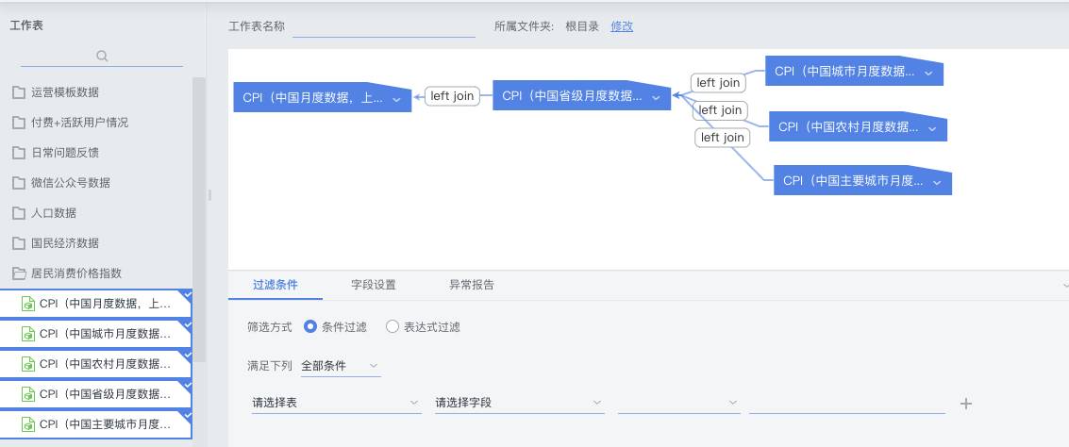
Task: Select the CPI（中国城市月度数据 canvas node
Action: pos(854,71)
